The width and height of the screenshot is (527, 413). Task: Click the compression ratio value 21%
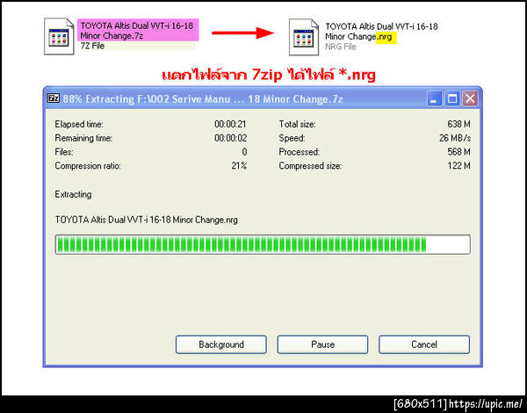click(239, 166)
